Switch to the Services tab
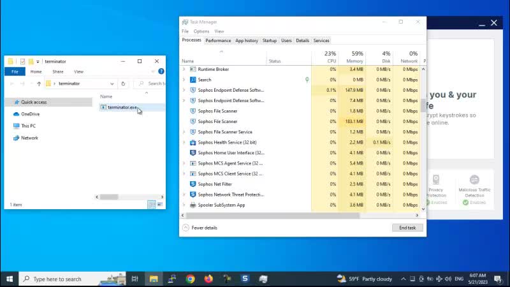This screenshot has width=510, height=287. (321, 41)
